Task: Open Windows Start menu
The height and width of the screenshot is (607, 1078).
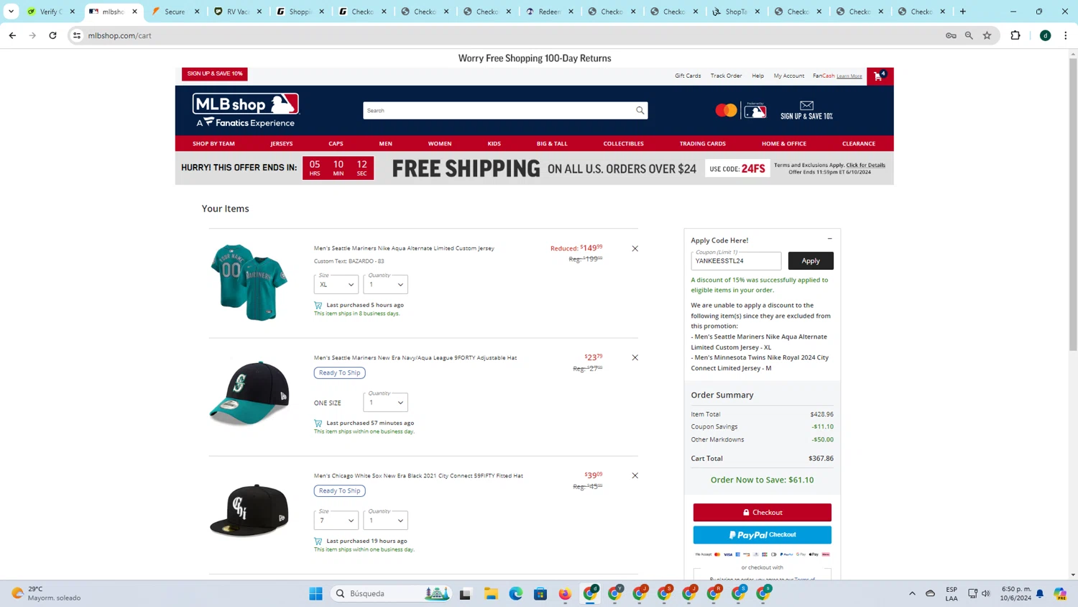Action: pos(315,593)
